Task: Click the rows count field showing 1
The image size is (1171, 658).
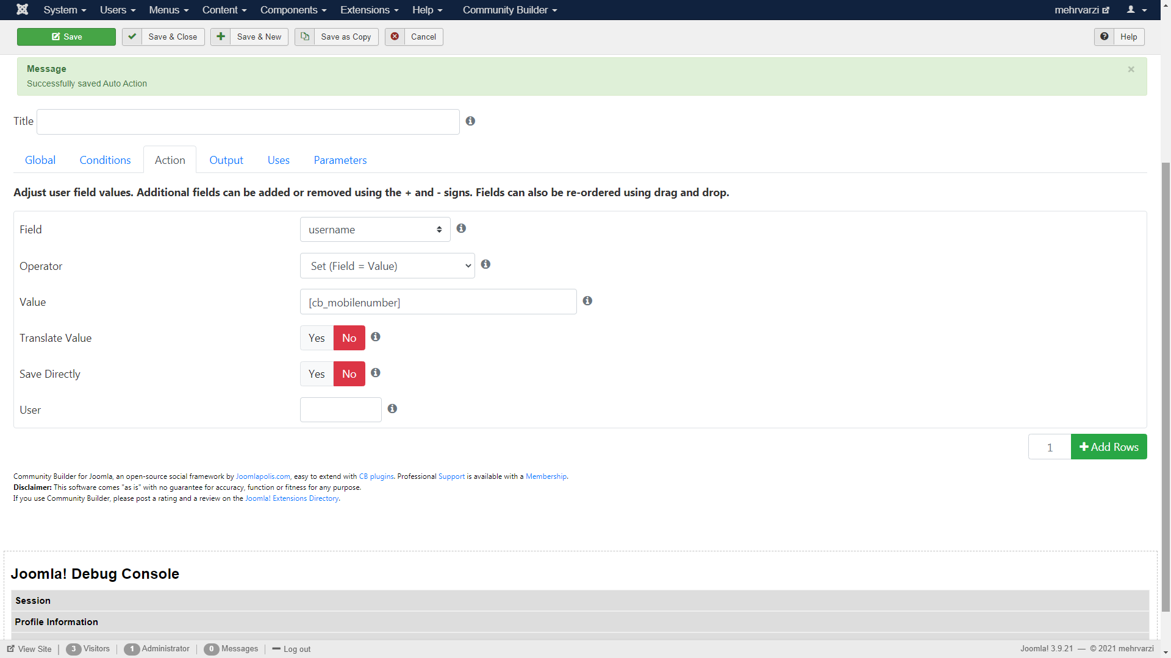Action: [x=1050, y=447]
